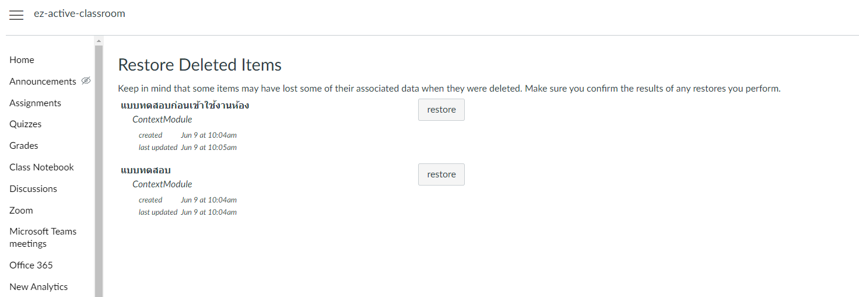Viewport: 859px width, 297px height.
Task: View the Grades page
Action: [24, 146]
